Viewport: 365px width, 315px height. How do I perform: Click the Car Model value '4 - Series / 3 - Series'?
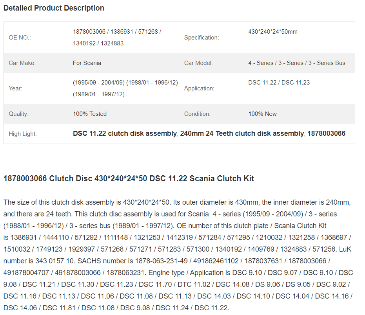[276, 63]
